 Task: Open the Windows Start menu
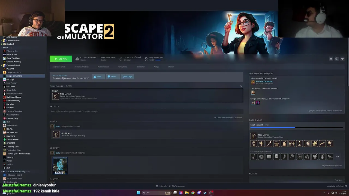[x=138, y=193]
